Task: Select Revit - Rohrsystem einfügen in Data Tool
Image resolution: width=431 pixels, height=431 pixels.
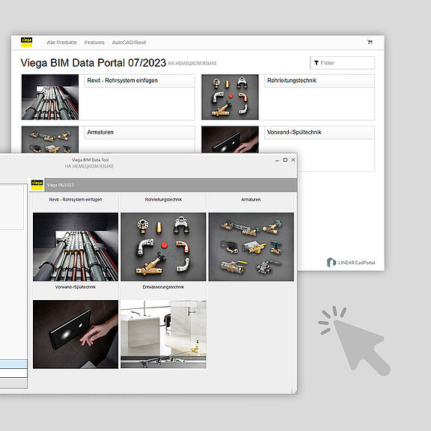Action: point(76,200)
